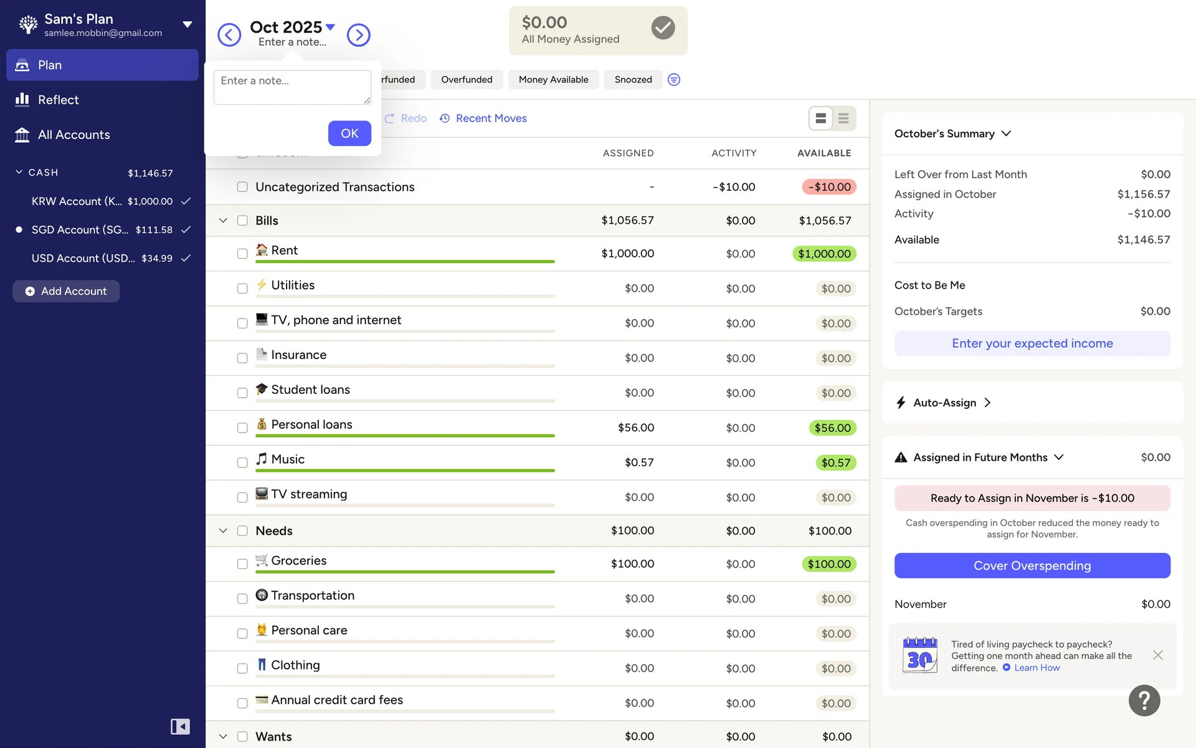Go to the next month with the right arrow
The image size is (1196, 748).
tap(358, 35)
